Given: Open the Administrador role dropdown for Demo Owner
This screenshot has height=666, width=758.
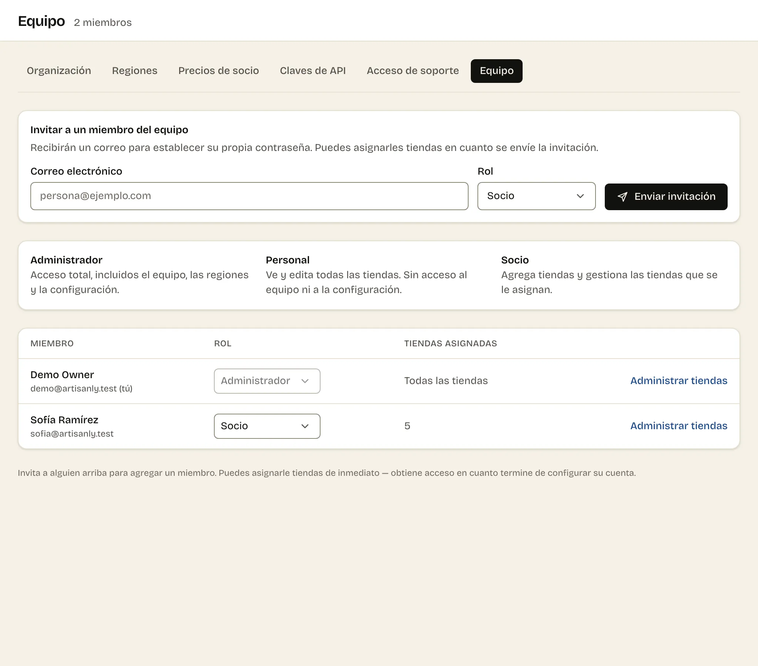Looking at the screenshot, I should tap(267, 381).
